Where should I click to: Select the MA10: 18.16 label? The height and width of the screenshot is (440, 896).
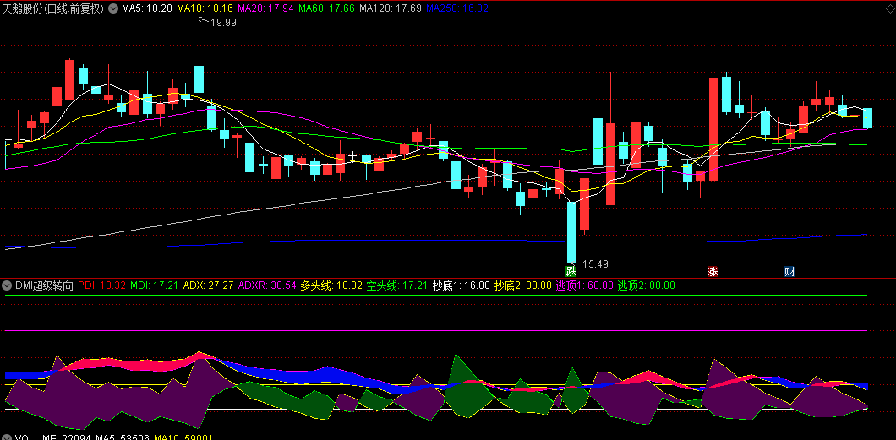click(x=204, y=8)
